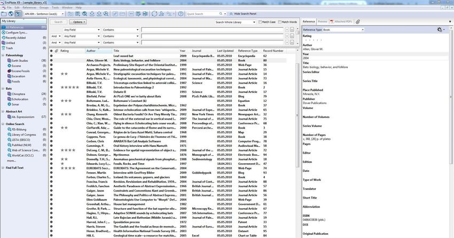Click the Return to Word Processor icon
Screen dimensions: 454x238
click(145, 14)
